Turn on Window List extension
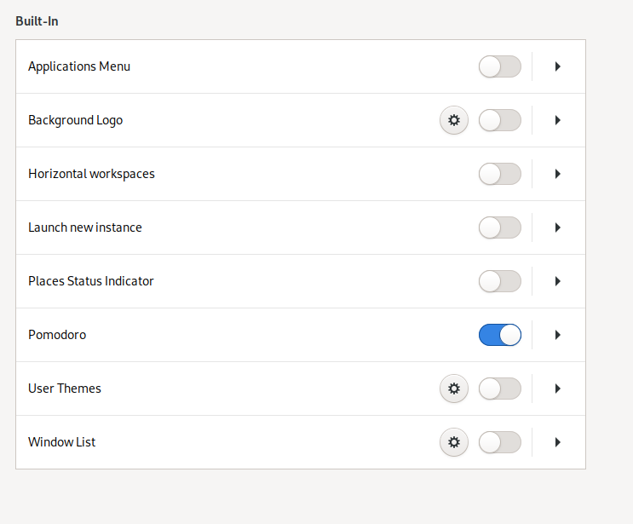This screenshot has width=633, height=524. coord(500,442)
